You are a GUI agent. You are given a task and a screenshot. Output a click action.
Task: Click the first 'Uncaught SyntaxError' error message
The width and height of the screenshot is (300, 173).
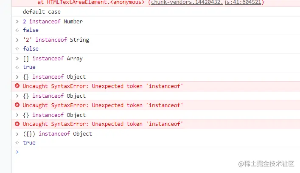pos(103,86)
